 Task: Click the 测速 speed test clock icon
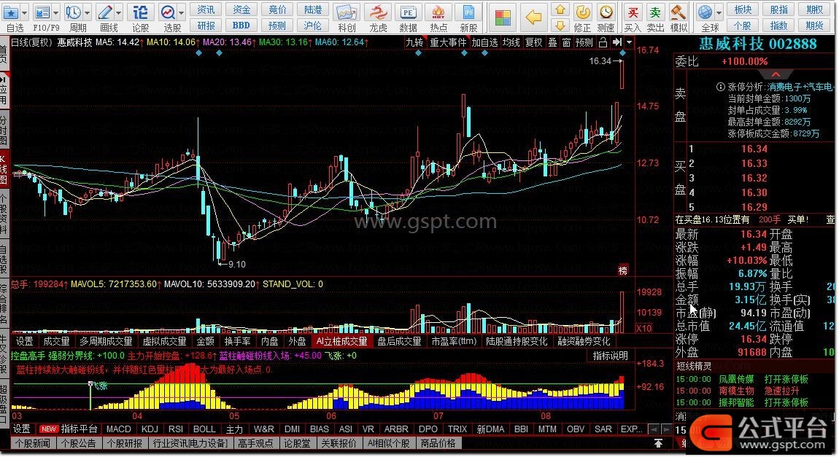(x=606, y=12)
